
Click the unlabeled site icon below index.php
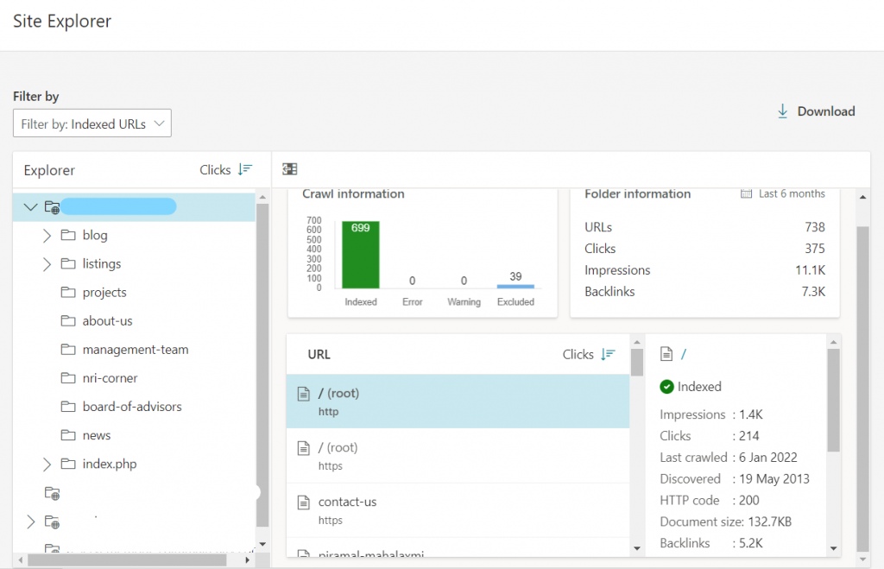pos(53,493)
